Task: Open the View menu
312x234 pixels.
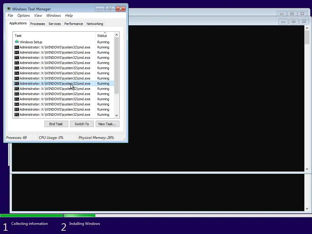Action: tap(38, 16)
